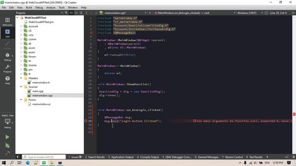Expand the account folder
Screen dimensions: 296x166
point(21,26)
